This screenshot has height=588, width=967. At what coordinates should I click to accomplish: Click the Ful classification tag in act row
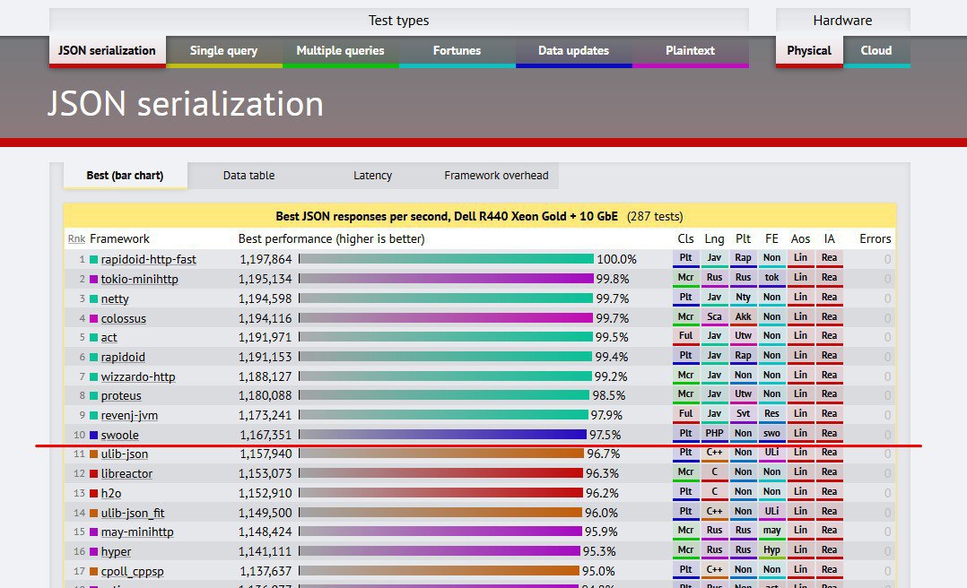pos(685,336)
